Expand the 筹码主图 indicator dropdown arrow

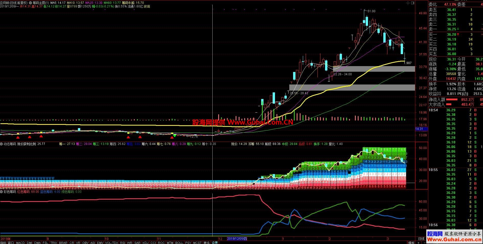click(31, 3)
